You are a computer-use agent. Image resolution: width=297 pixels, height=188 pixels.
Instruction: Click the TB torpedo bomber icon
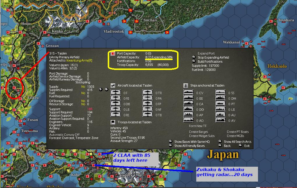[148, 115]
